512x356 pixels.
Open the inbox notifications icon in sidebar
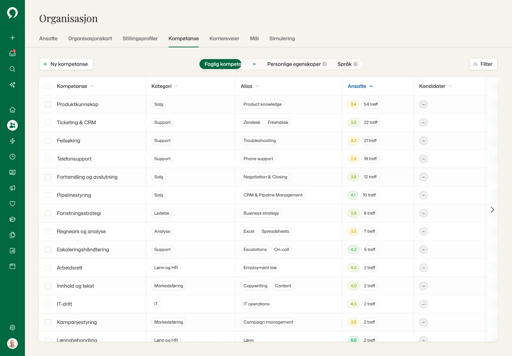[x=12, y=53]
